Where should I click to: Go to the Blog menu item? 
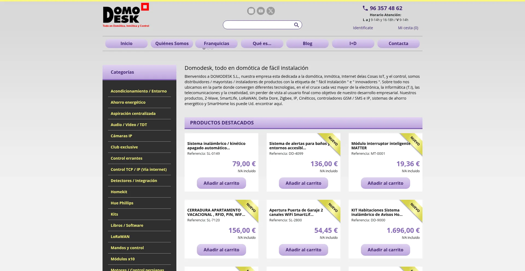307,44
